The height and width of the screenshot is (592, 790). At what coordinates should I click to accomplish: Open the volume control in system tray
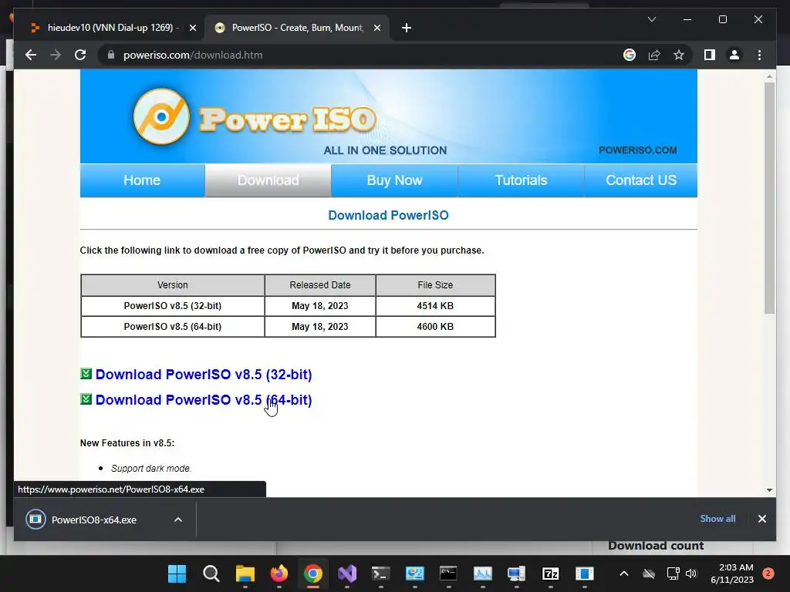tap(691, 573)
